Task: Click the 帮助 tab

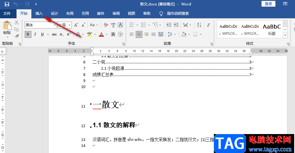Action: (147, 14)
